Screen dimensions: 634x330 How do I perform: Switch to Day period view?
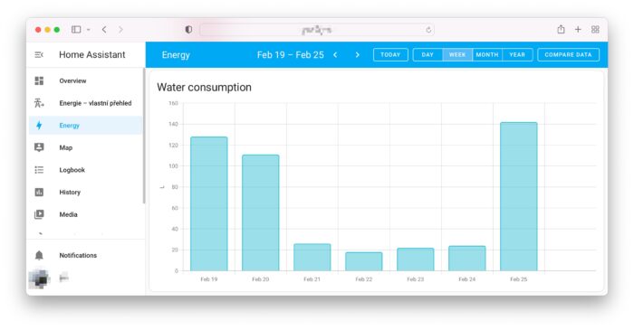(x=427, y=55)
